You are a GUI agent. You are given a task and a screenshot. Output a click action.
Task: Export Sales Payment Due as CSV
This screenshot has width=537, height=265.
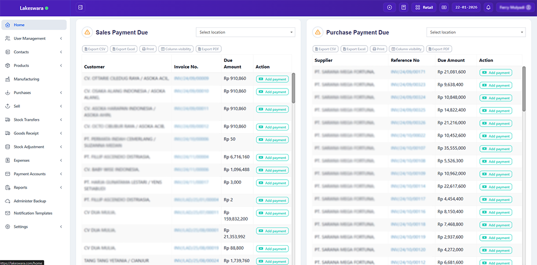click(x=95, y=49)
